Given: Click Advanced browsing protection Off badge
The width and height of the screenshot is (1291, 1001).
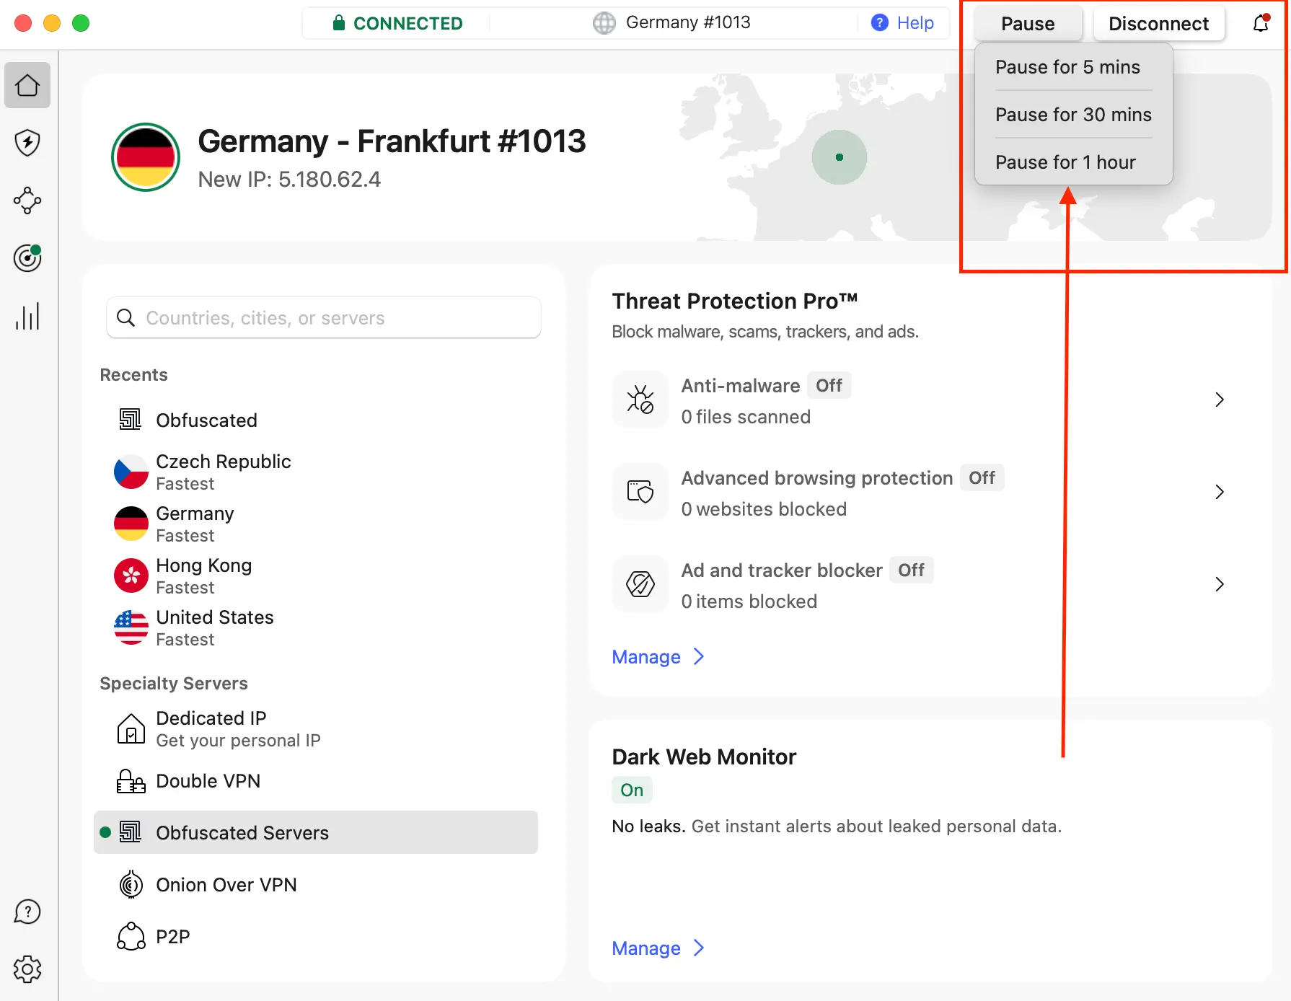Looking at the screenshot, I should click(x=982, y=478).
